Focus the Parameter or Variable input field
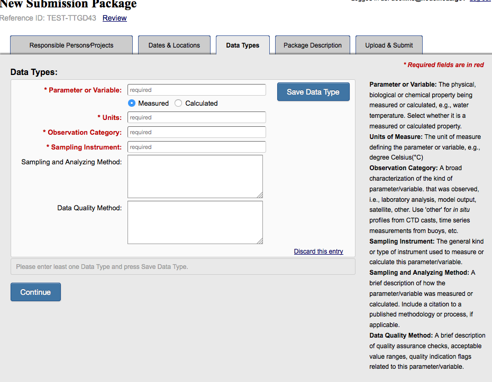The height and width of the screenshot is (382, 492). [196, 90]
